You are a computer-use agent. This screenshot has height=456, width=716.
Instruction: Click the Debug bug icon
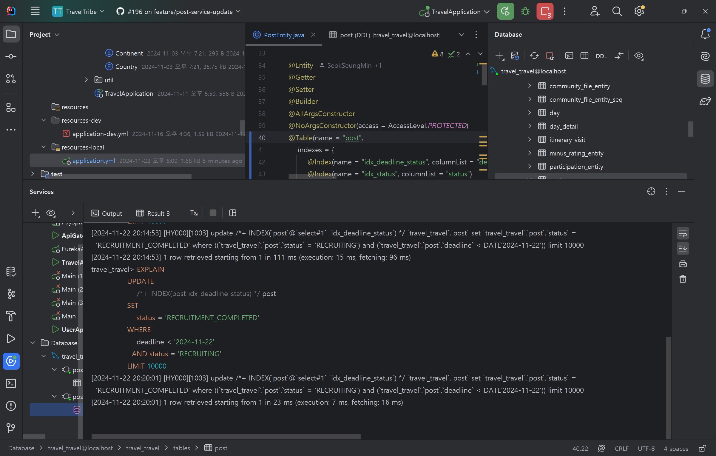tap(525, 12)
